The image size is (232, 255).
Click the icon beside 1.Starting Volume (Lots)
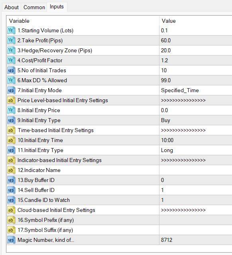click(x=11, y=30)
